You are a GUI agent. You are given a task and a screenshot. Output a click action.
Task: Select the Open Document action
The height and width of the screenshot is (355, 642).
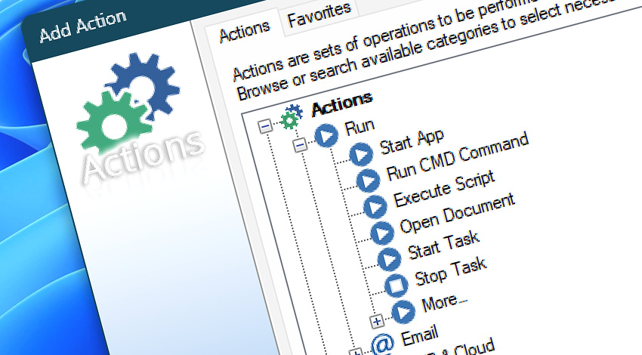pos(457,213)
